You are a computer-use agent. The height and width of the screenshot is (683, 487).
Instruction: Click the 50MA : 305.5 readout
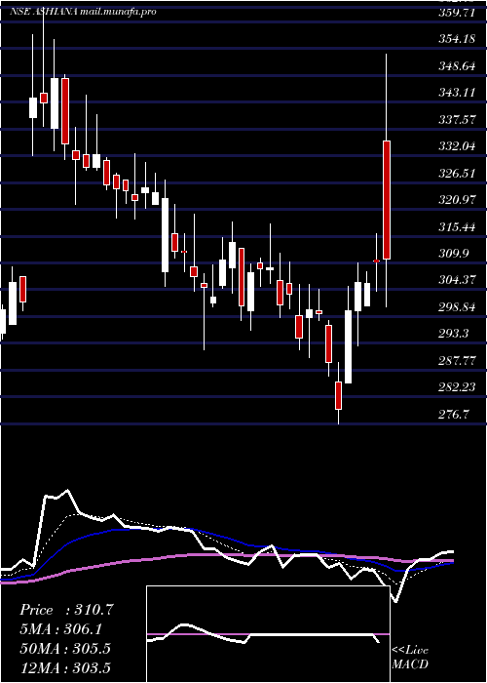pyautogui.click(x=65, y=649)
